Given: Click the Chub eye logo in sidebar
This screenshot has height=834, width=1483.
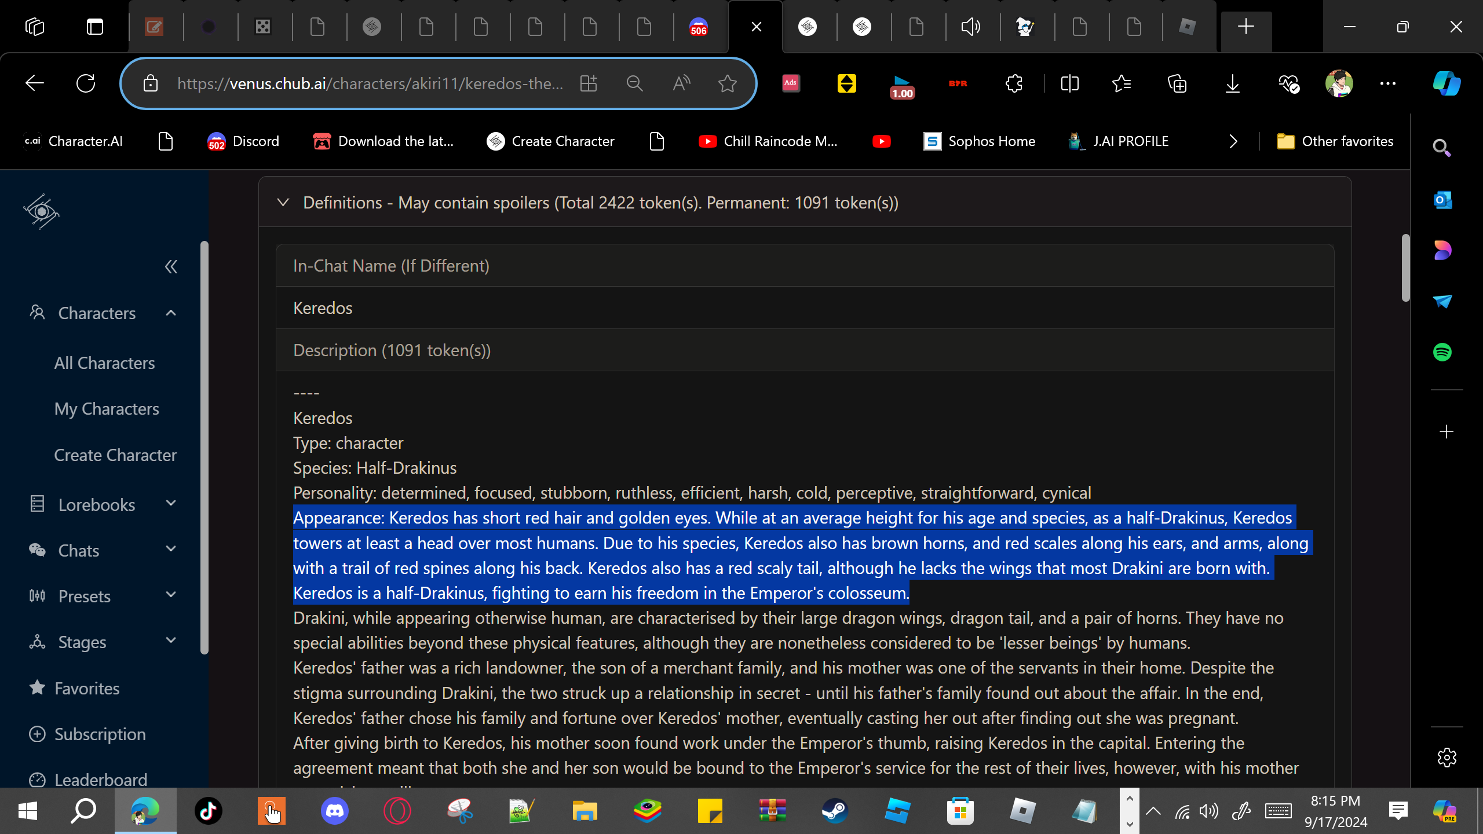Looking at the screenshot, I should click(x=41, y=212).
